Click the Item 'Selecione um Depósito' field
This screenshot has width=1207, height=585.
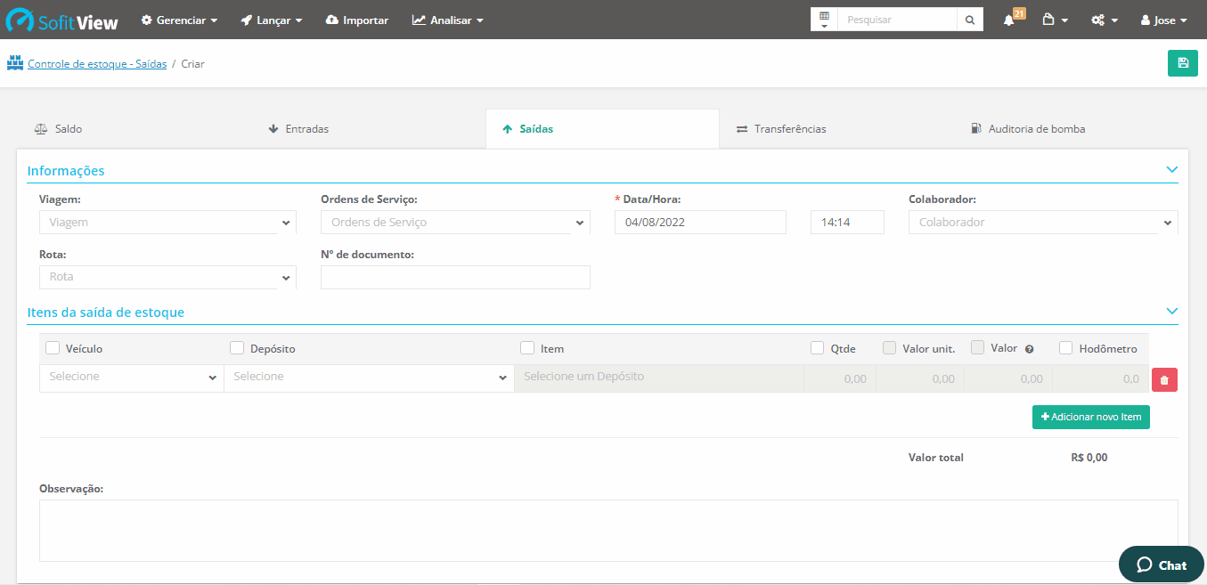(659, 378)
